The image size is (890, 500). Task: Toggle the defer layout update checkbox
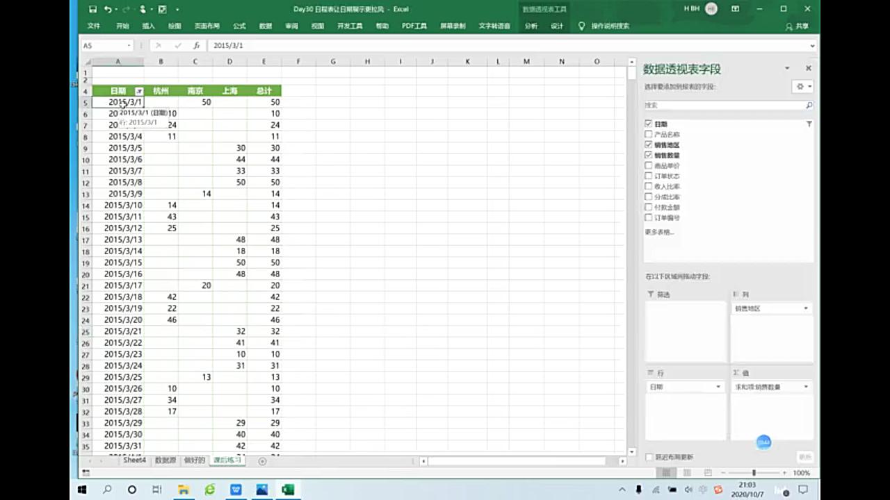tap(649, 457)
